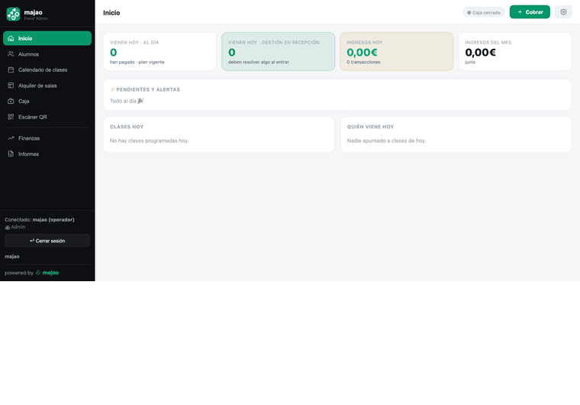Click the Escáner QR icon

pos(11,117)
